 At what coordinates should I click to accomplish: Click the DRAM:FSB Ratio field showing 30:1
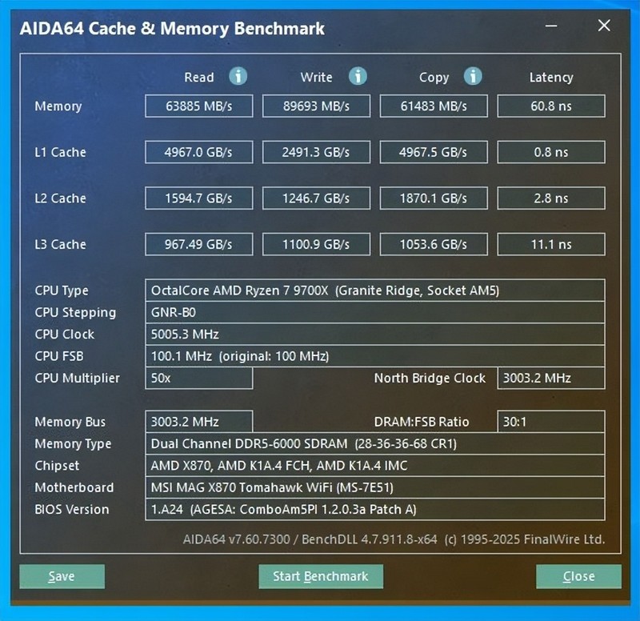(550, 422)
